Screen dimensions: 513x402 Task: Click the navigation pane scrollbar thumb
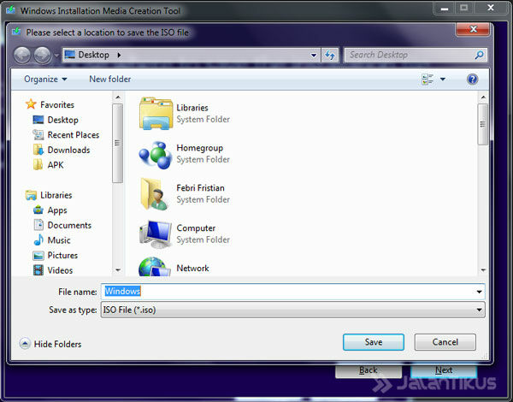[117, 143]
